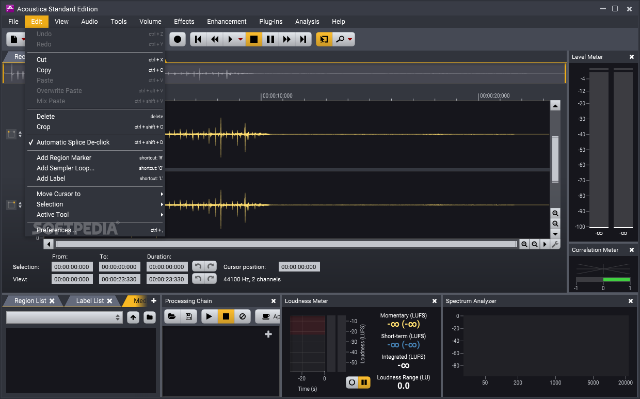The image size is (640, 399).
Task: Click vertical scrollbar up arrow
Action: (x=555, y=106)
